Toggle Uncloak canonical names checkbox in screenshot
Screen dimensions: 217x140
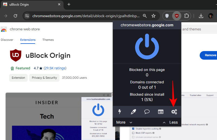pyautogui.click(x=133, y=137)
